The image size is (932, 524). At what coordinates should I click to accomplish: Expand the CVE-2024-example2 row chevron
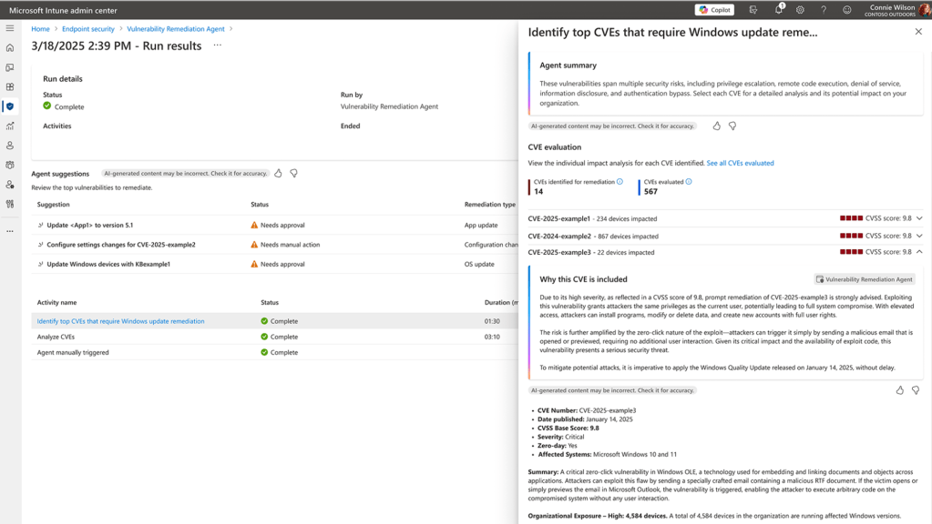click(919, 236)
